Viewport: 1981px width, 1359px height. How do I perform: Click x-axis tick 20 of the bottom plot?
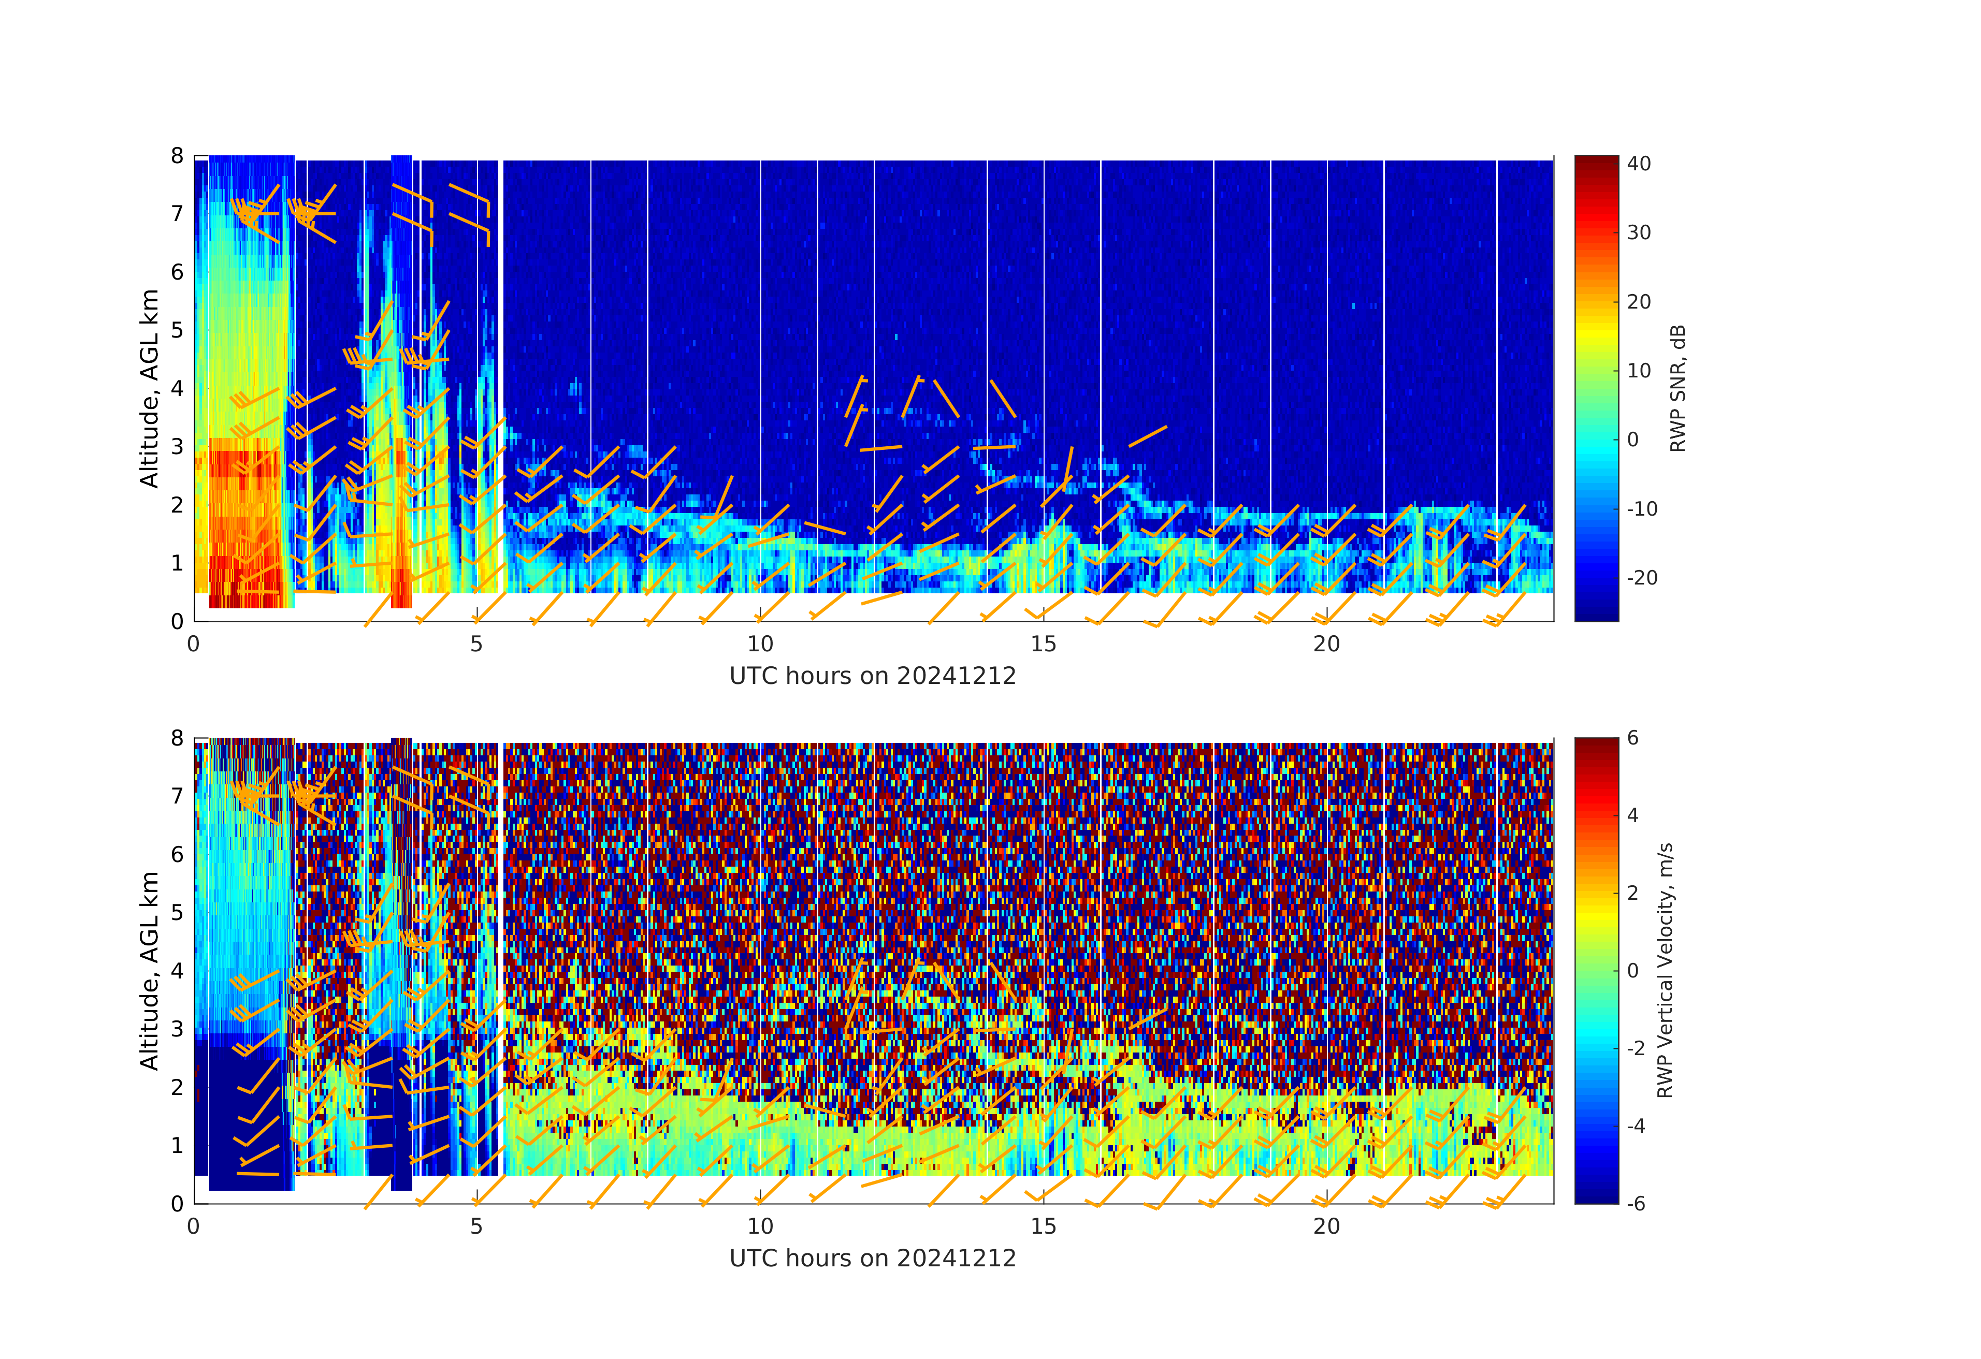click(x=1326, y=1226)
